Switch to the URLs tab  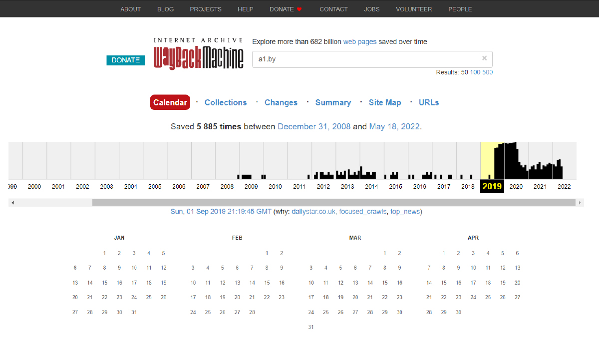tap(429, 102)
